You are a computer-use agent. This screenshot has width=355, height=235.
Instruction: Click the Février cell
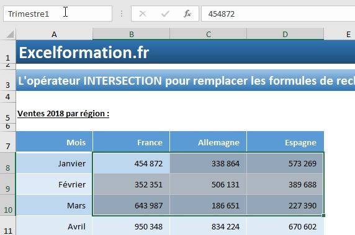[54, 184]
